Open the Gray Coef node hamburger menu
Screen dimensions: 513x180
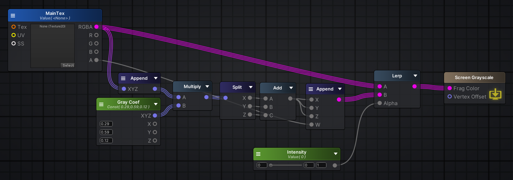point(101,104)
